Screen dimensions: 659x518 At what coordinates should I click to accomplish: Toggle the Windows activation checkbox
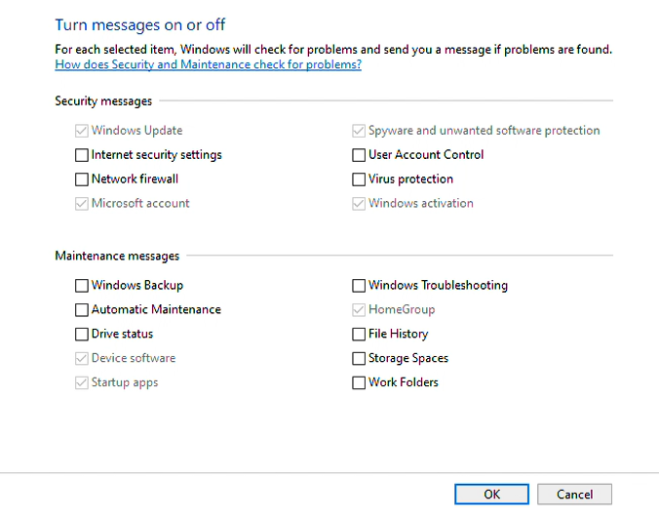[x=359, y=204]
